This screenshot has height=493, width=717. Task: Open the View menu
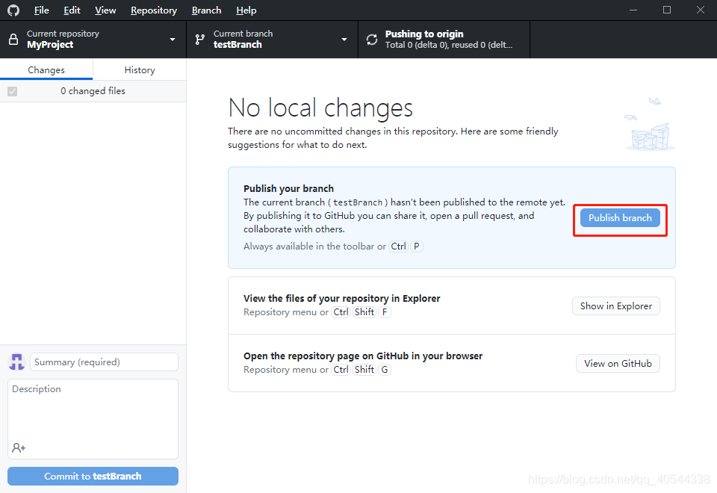pyautogui.click(x=105, y=10)
